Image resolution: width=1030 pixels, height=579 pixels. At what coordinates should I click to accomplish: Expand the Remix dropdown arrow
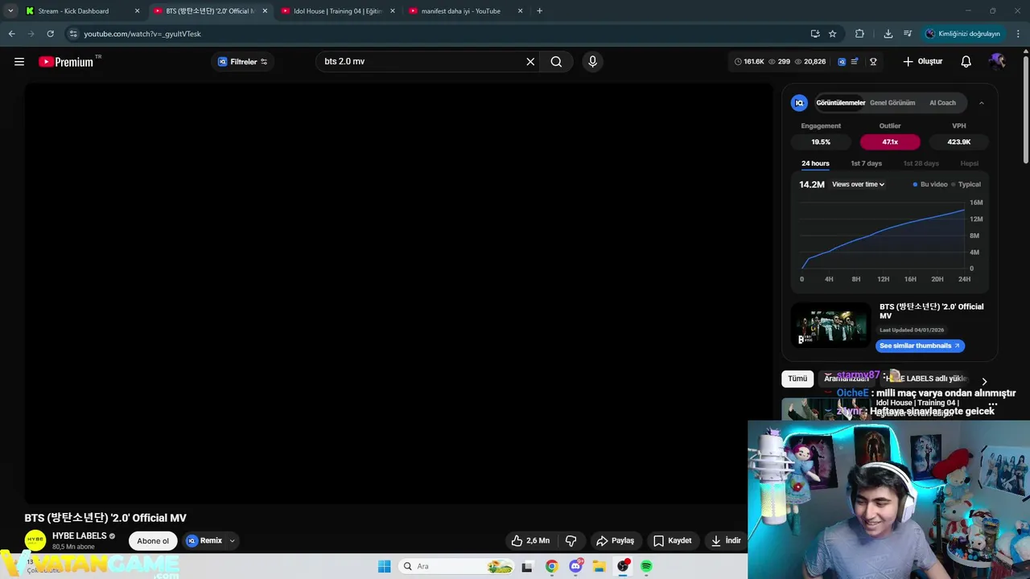click(232, 540)
